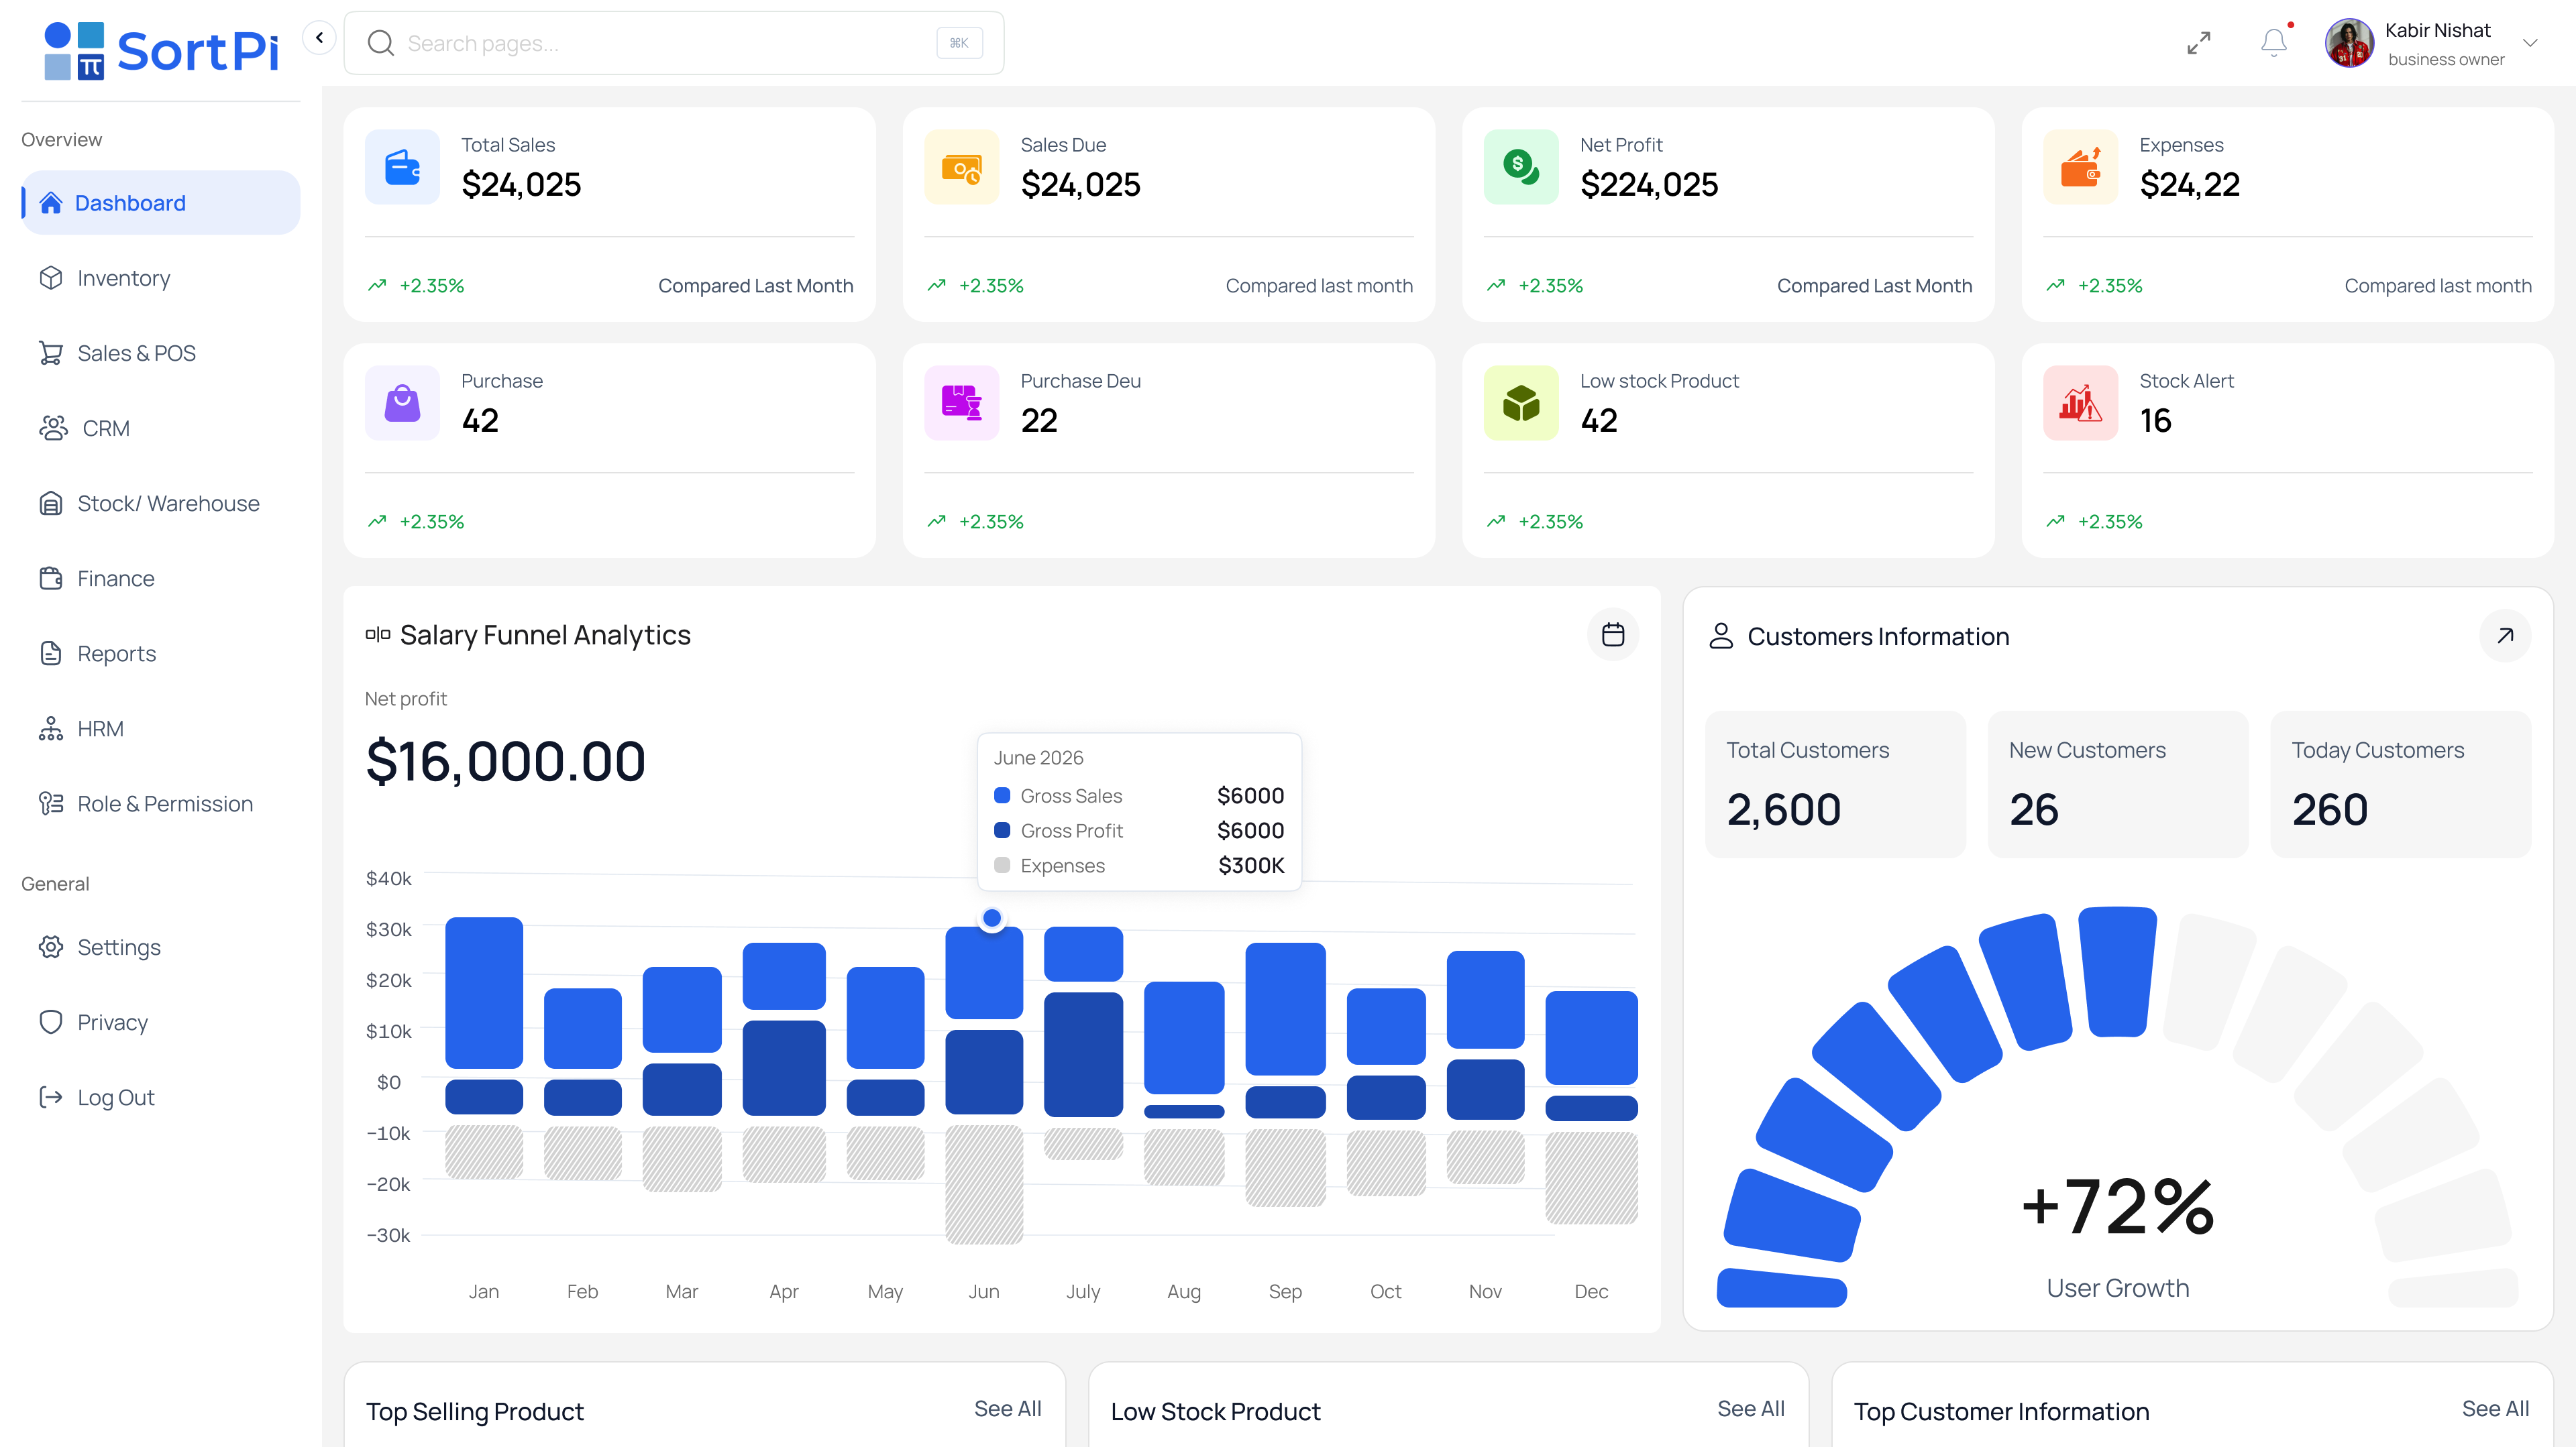Click the Gross Sales legend swatch
Viewport: 2576px width, 1447px height.
(1001, 795)
